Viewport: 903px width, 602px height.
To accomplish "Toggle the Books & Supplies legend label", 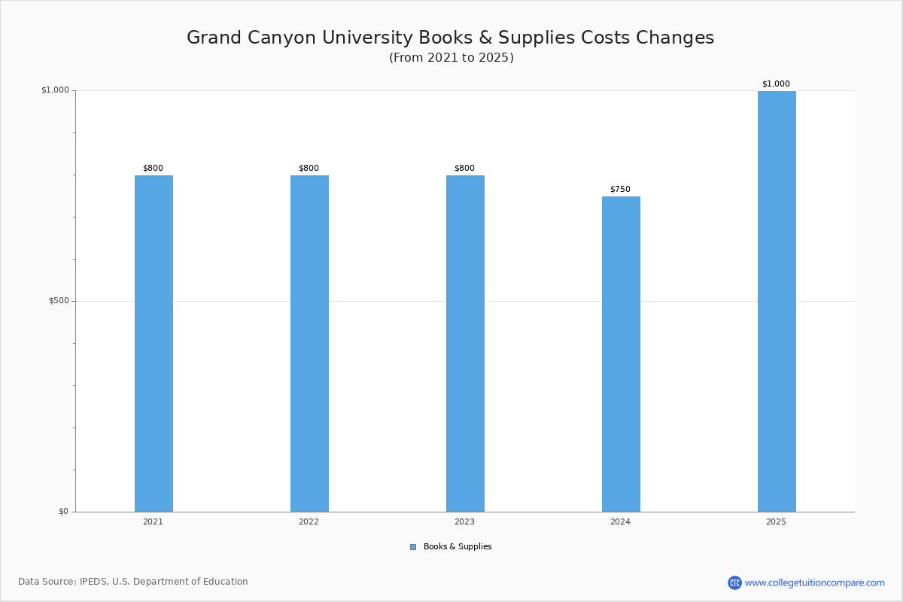I will click(457, 547).
